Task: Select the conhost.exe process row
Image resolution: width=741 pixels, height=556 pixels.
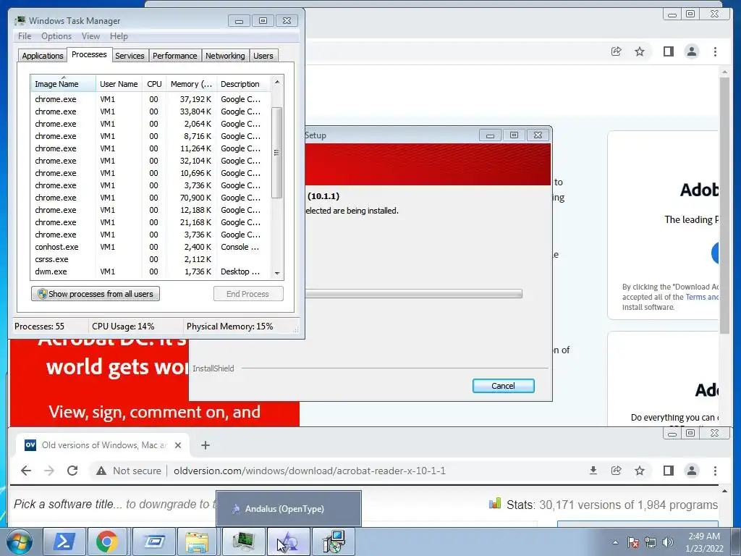Action: pos(151,247)
